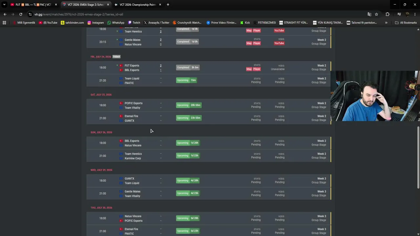This screenshot has width=420, height=236.
Task: Open Map stats for Gentle Mates match
Action: click(x=249, y=43)
